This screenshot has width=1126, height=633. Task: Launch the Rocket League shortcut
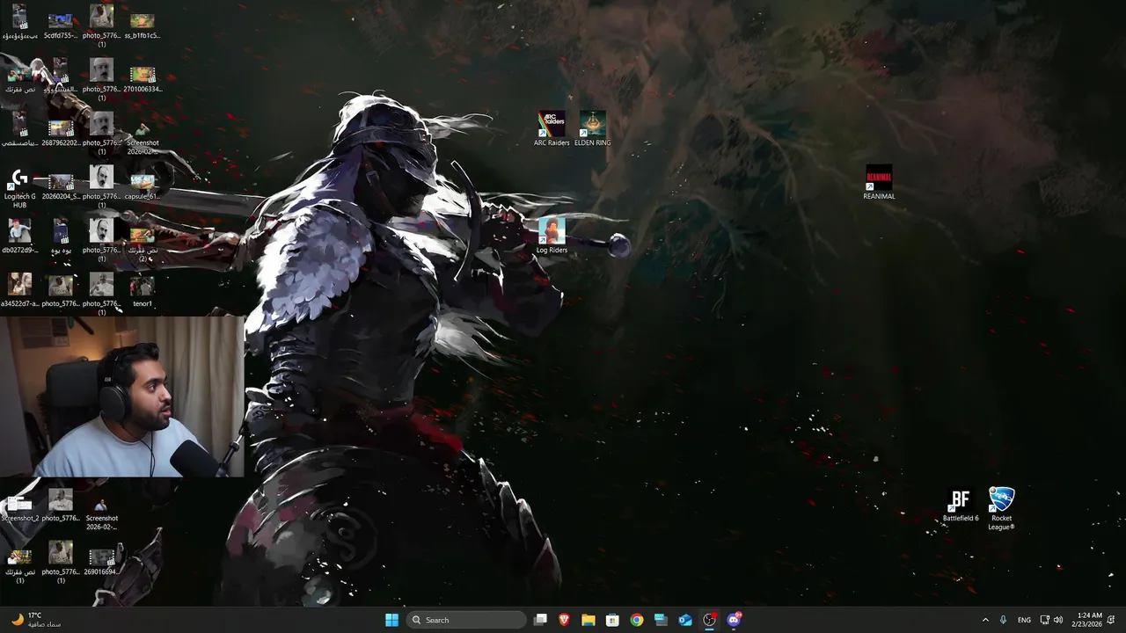pos(1001,509)
